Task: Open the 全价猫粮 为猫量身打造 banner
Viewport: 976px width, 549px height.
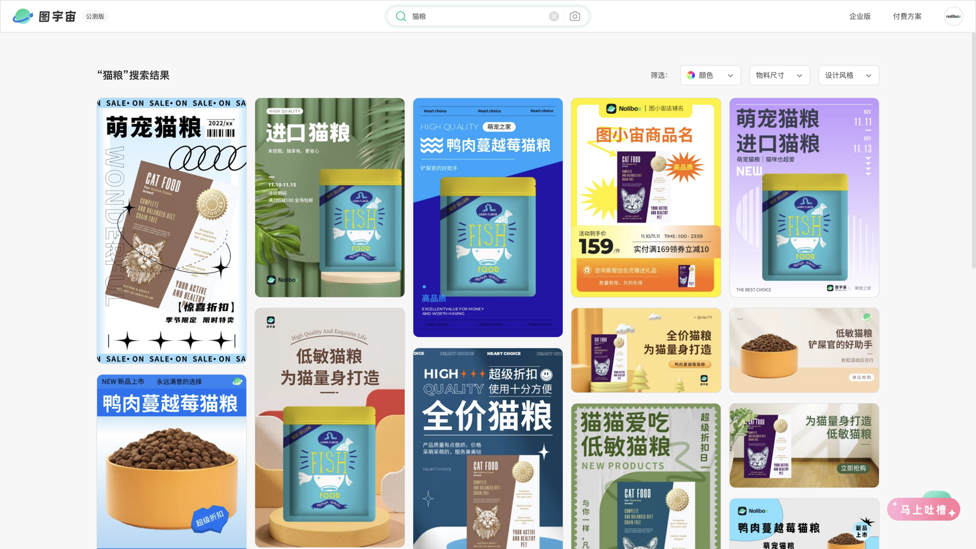Action: [646, 351]
